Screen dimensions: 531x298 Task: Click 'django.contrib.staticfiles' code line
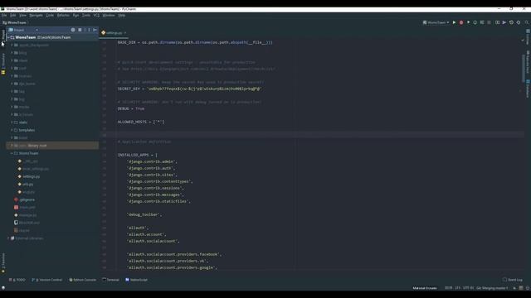coord(158,201)
